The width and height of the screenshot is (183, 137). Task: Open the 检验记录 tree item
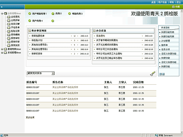(x=15, y=31)
